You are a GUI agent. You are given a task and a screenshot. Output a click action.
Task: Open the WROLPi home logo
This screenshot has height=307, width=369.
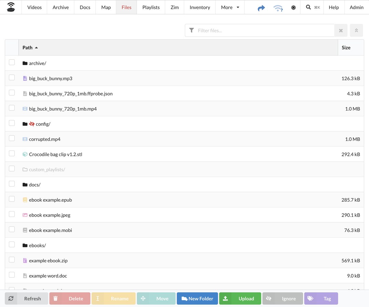tap(11, 7)
